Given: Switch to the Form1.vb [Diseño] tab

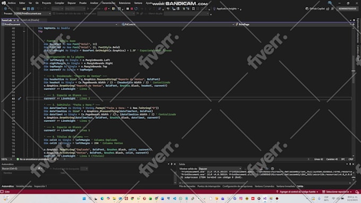Looking at the screenshot, I should click(x=30, y=20).
